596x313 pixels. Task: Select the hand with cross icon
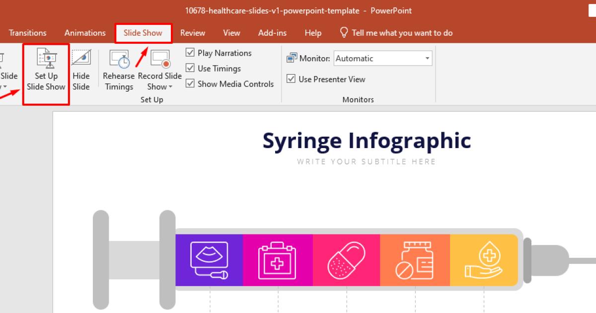point(483,260)
